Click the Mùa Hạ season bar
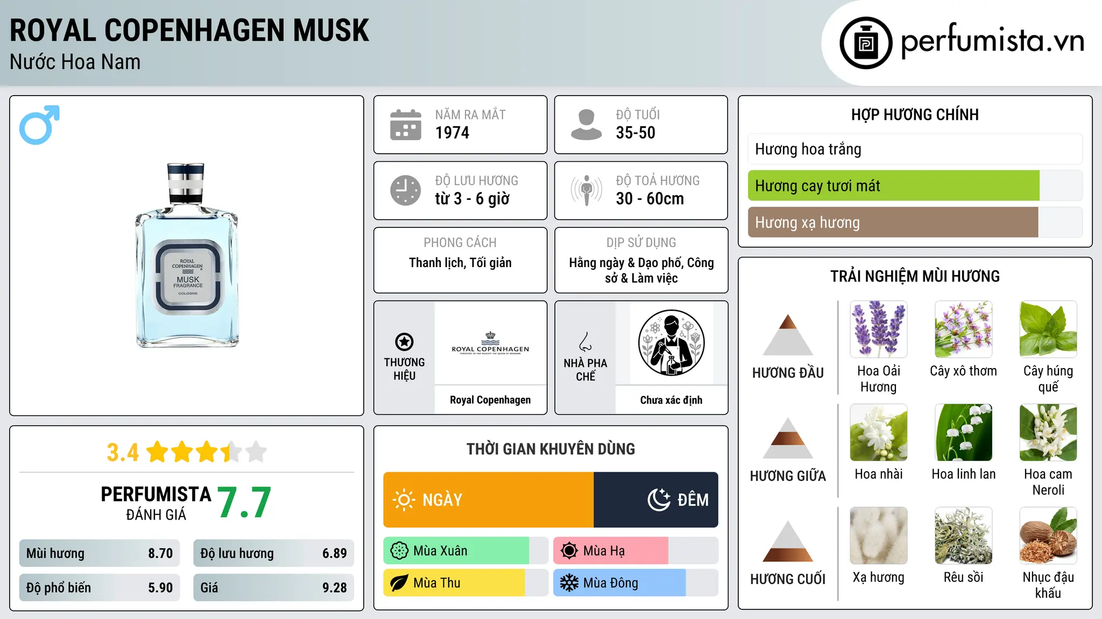Viewport: 1102px width, 619px height. 636,551
